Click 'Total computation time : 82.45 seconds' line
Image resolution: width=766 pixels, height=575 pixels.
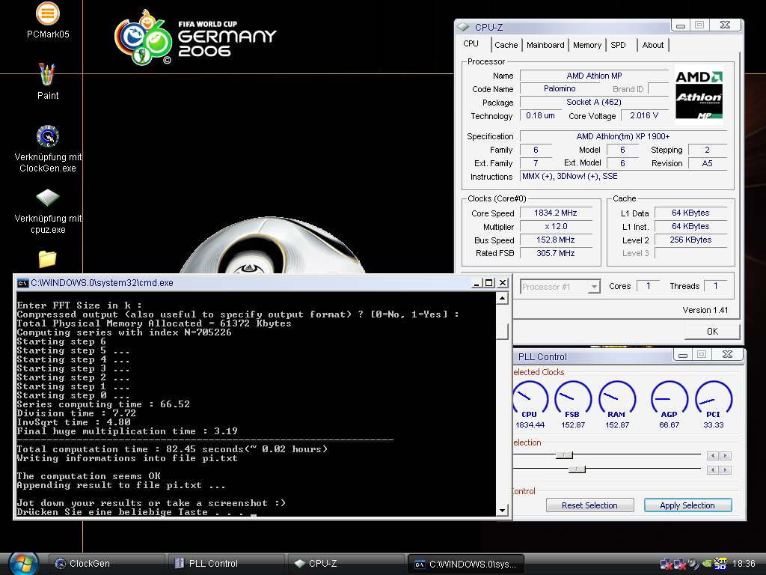[x=172, y=449]
